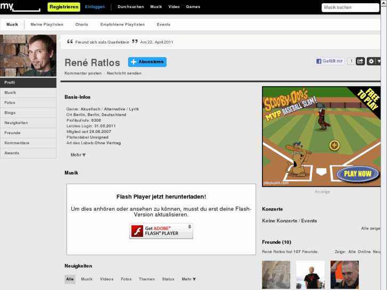This screenshot has height=290, width=387.
Task: Click the Einloggen link
Action: (x=95, y=7)
